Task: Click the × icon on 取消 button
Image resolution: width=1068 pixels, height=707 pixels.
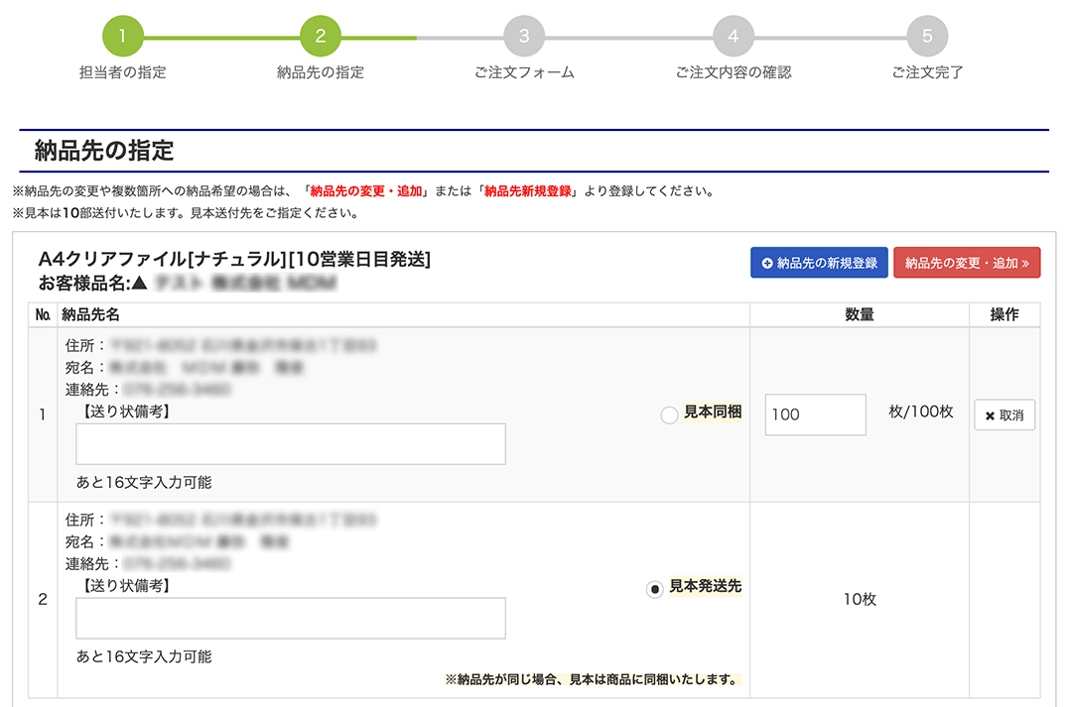Action: 990,415
